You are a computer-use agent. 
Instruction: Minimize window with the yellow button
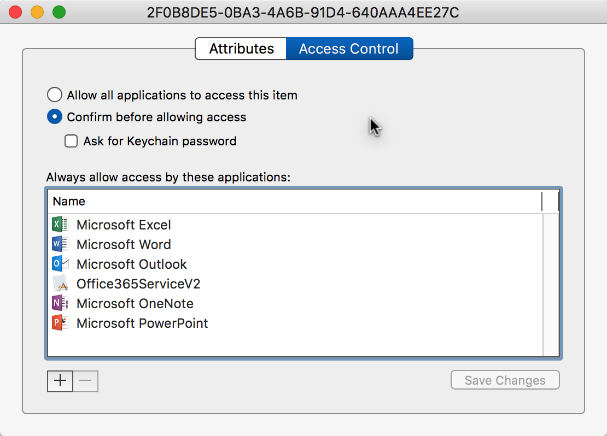[37, 11]
